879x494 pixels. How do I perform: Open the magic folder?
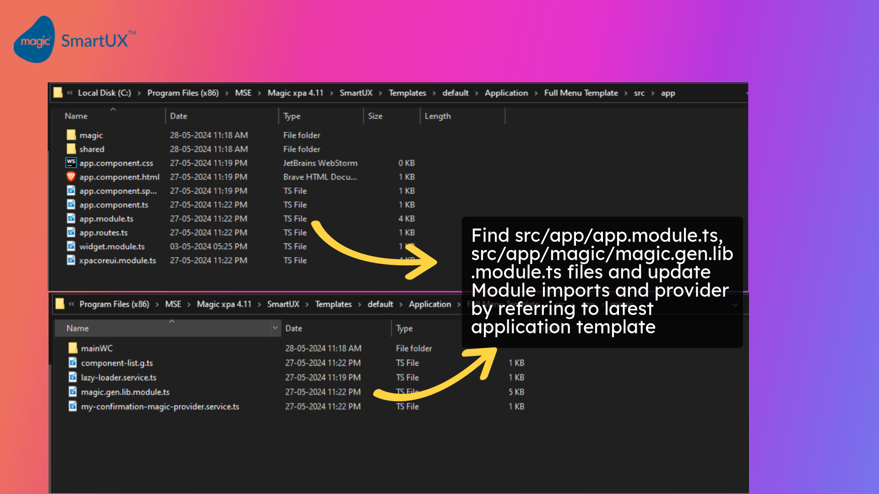coord(91,135)
